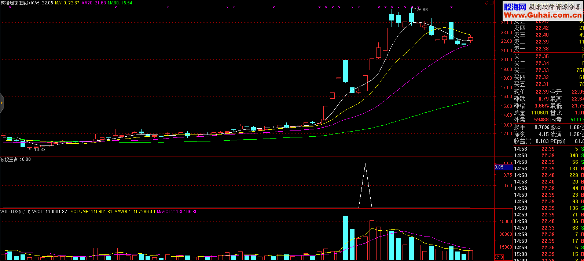This screenshot has height=261, width=584.
Task: Click the 换手 turnover value 8.78%
Action: (x=542, y=128)
